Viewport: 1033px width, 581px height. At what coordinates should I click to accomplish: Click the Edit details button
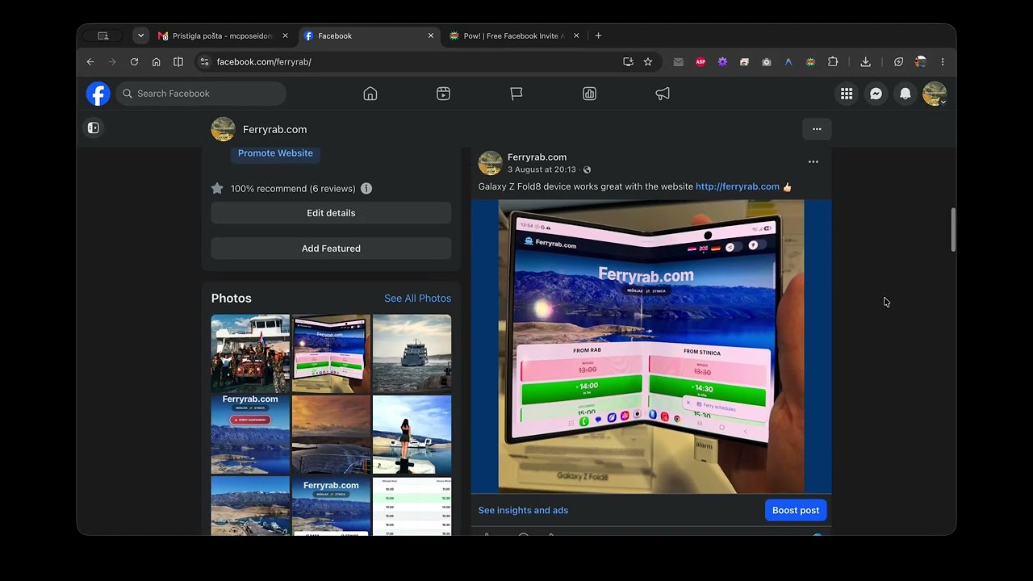[x=331, y=213]
